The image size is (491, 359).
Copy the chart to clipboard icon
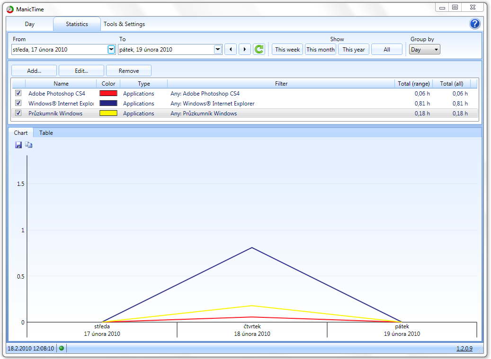[x=29, y=145]
